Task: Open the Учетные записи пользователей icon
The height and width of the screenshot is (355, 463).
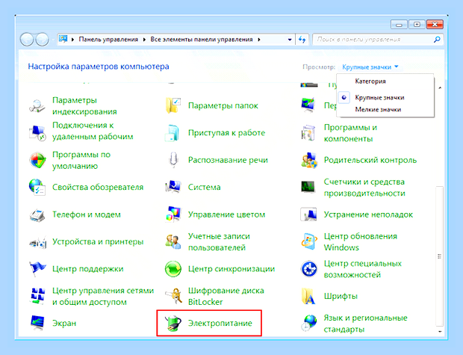Action: click(x=173, y=241)
